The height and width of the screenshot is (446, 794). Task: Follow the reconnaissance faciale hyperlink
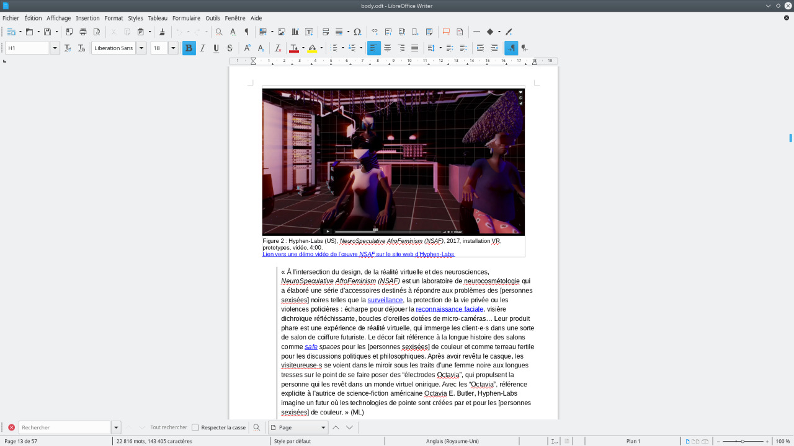[450, 309]
